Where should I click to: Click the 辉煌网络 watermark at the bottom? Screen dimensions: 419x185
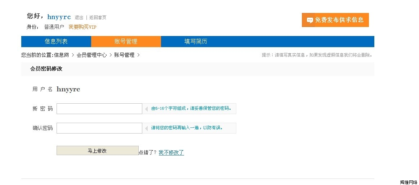click(409, 182)
